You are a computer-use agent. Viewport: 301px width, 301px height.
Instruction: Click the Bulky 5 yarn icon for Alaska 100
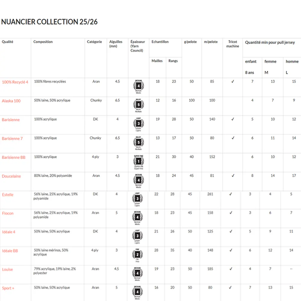[x=138, y=105]
